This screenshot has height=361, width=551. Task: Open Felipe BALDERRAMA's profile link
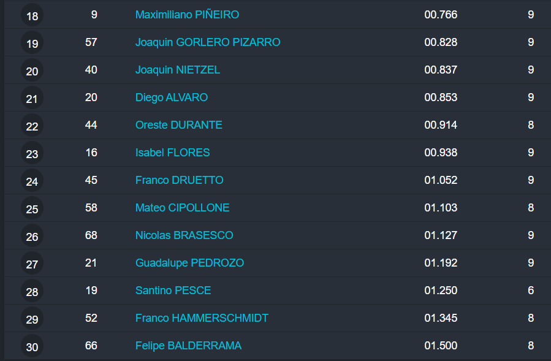(189, 346)
